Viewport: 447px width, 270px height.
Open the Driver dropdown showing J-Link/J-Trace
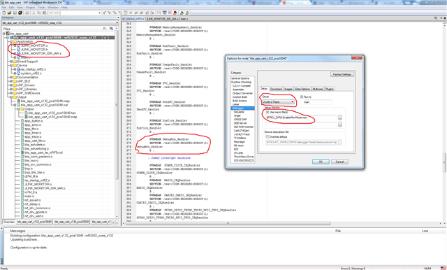(x=278, y=102)
